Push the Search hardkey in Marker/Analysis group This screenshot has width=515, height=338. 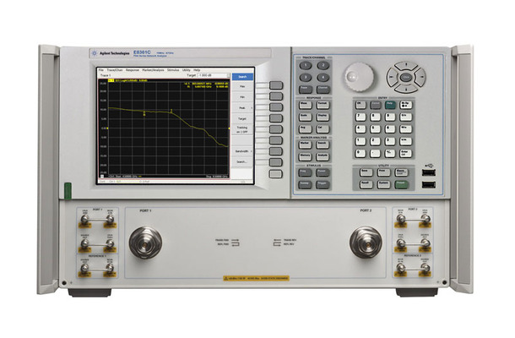point(323,144)
